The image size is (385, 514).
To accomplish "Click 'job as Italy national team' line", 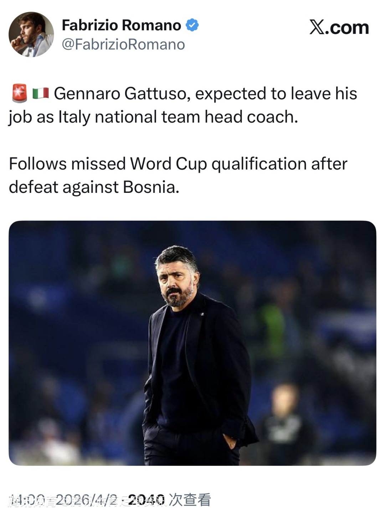I will coord(104,117).
